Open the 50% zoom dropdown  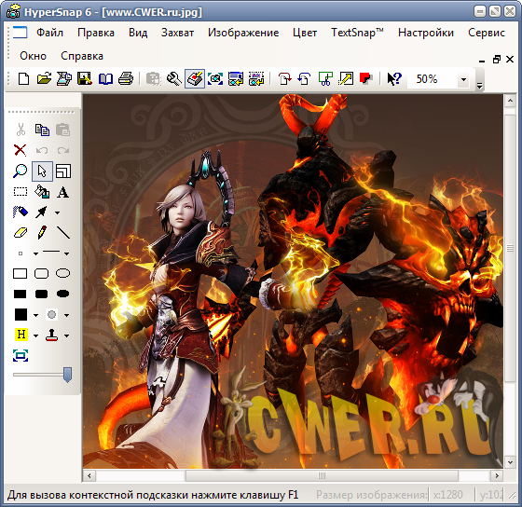click(463, 79)
